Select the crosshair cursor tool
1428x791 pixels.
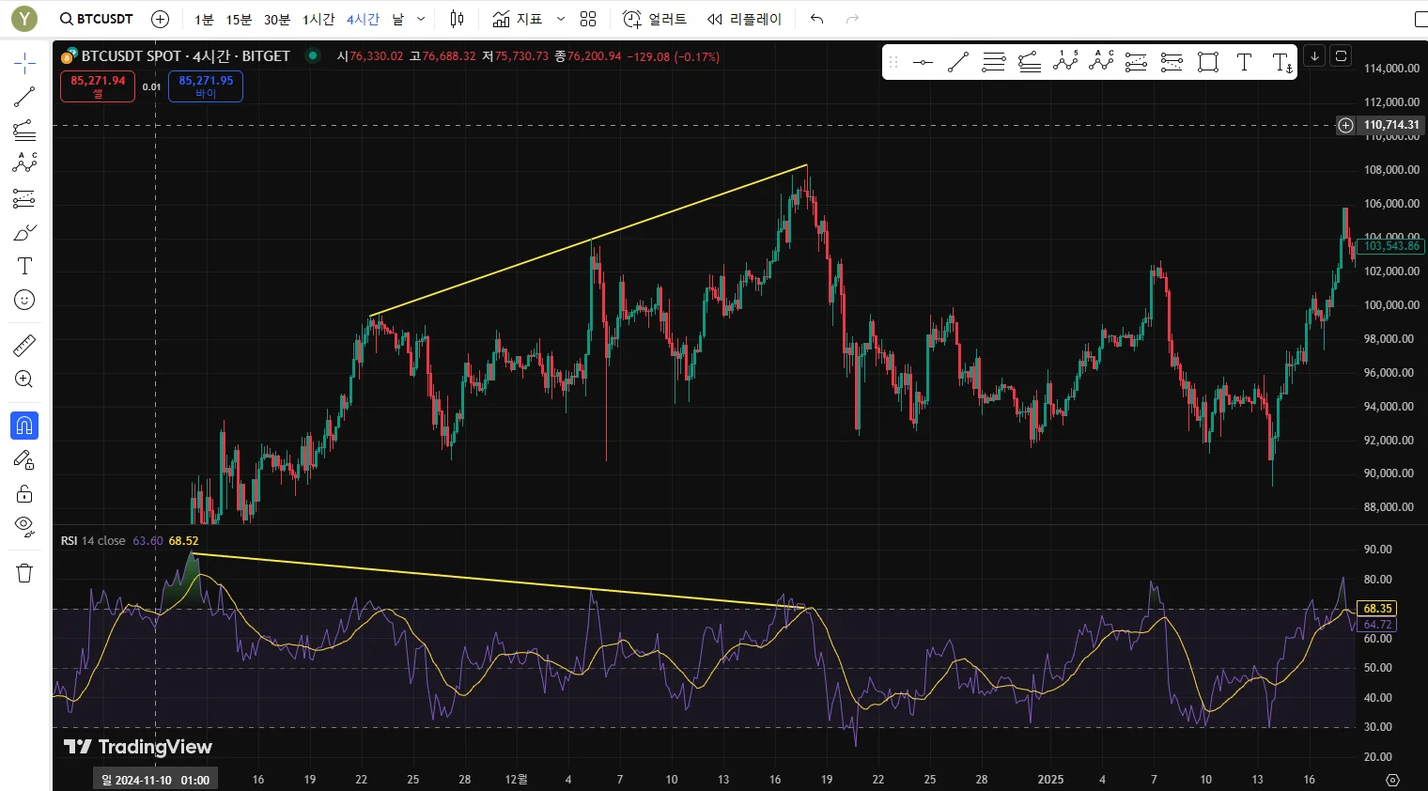pyautogui.click(x=24, y=63)
